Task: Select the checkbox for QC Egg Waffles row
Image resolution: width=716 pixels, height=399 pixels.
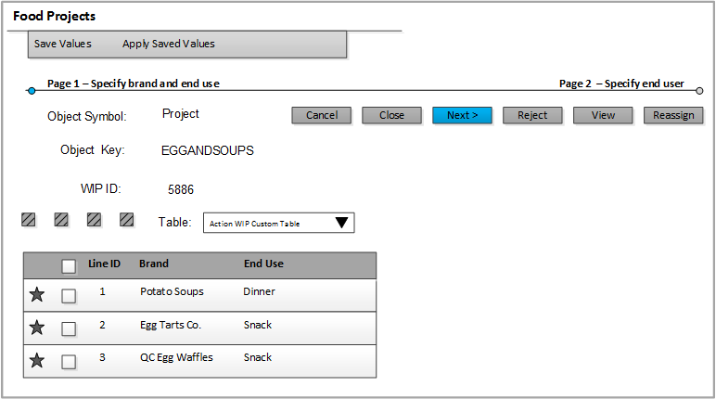Action: pos(69,362)
